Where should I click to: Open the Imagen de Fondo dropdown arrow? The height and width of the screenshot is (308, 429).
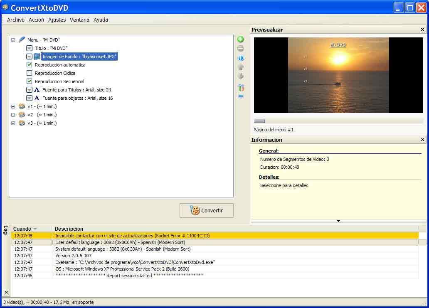(29, 57)
